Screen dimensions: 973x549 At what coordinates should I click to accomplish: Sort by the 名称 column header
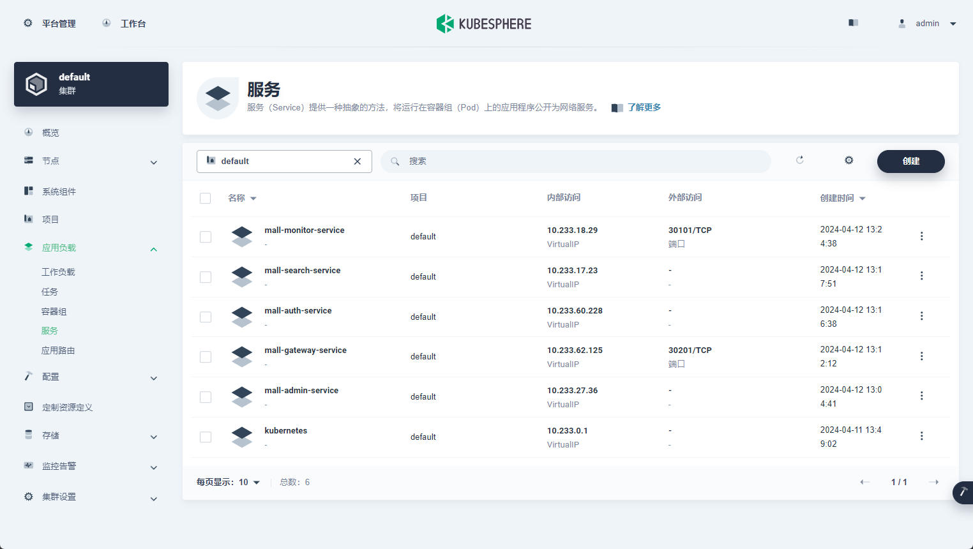(x=242, y=198)
